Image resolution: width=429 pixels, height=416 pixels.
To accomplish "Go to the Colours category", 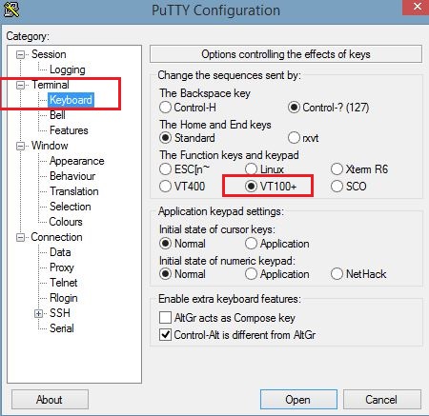I will tap(66, 222).
